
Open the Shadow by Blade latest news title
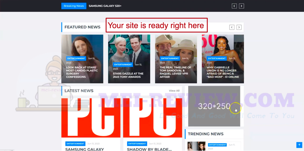coord(149,149)
